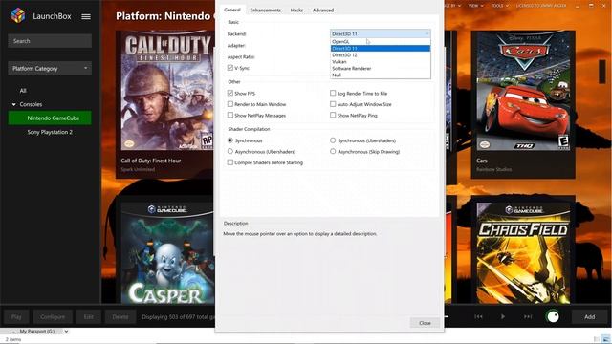Click the LaunchBox cube logo
Viewport: 612px width, 344px height.
[x=17, y=15]
